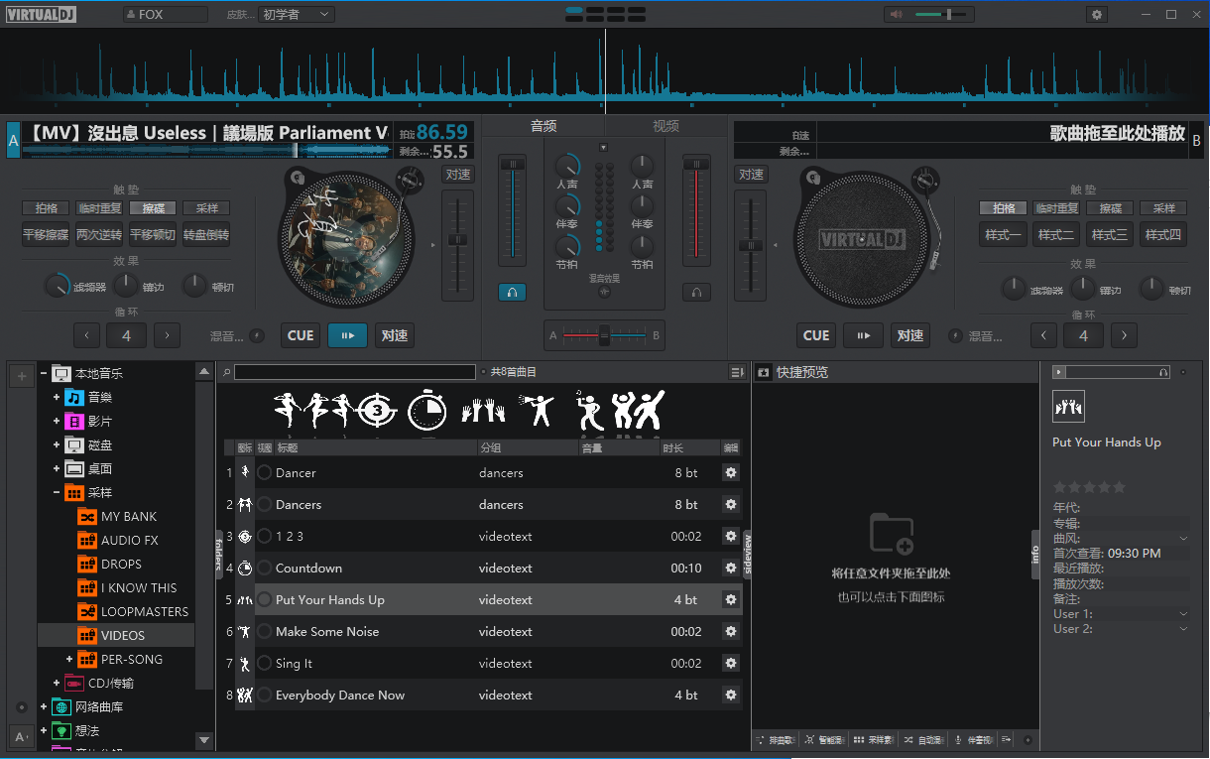Toggle the Dancer sample play circle
1210x759 pixels.
pyautogui.click(x=264, y=473)
